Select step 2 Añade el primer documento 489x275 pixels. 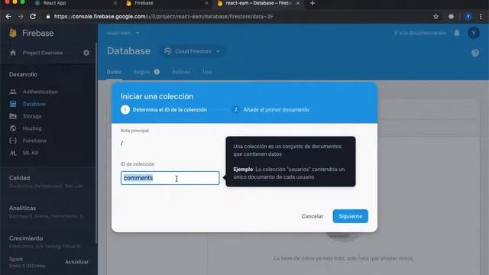click(x=270, y=110)
